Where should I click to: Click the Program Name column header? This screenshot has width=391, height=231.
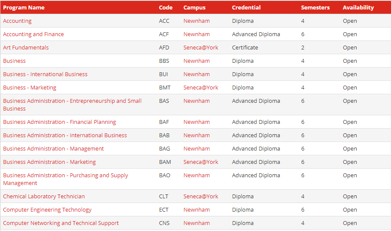pos(24,7)
